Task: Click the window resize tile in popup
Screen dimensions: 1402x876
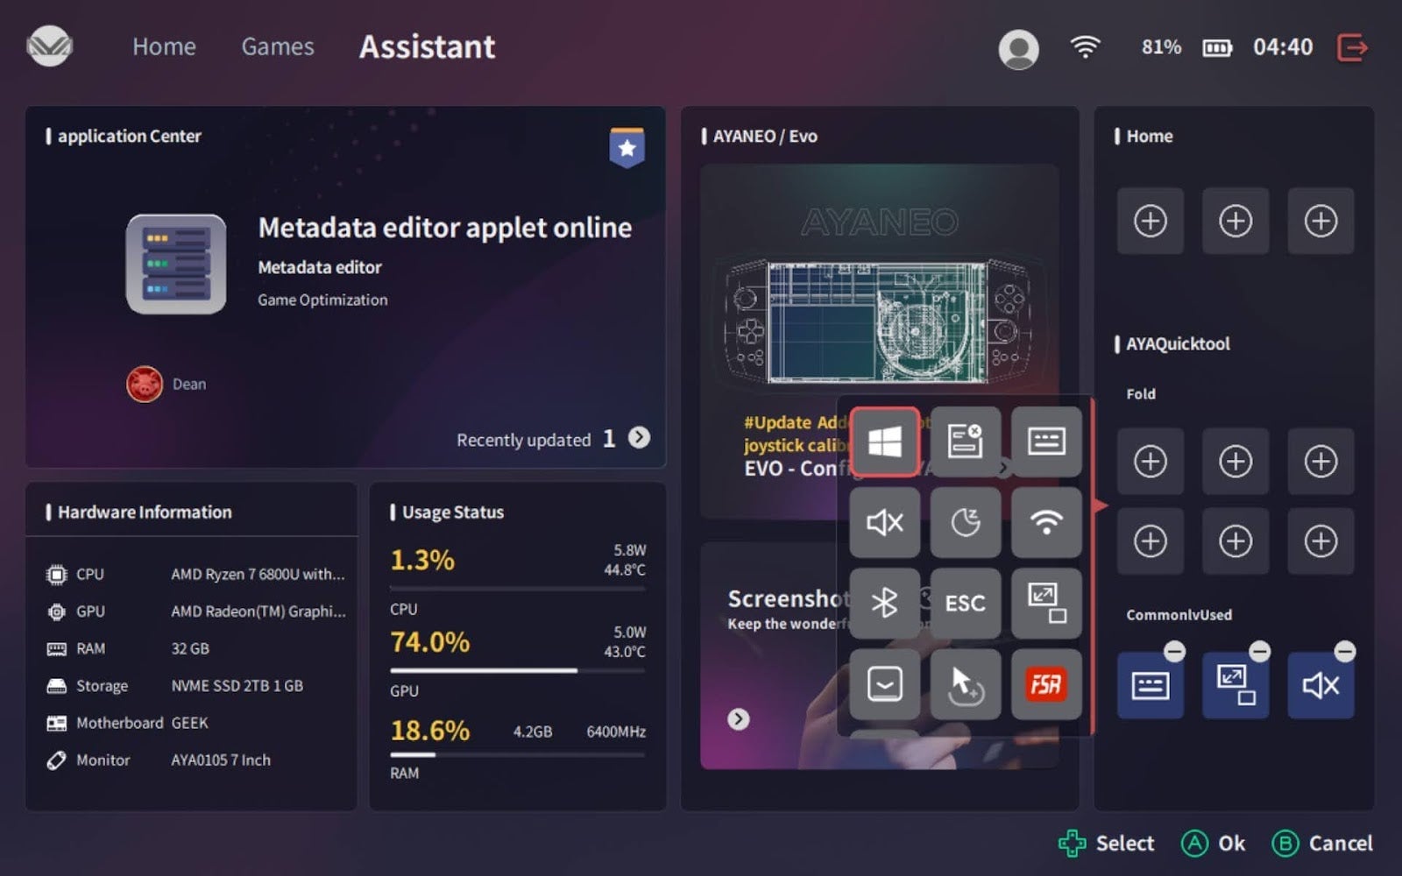Action: (1045, 603)
